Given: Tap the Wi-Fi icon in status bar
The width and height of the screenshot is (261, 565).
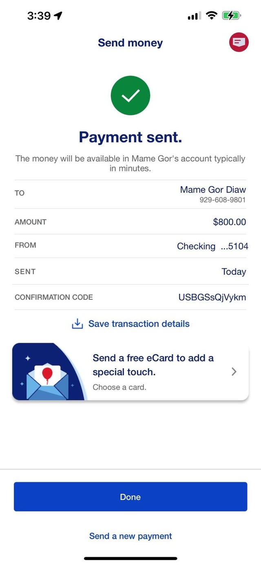Looking at the screenshot, I should click(x=211, y=16).
